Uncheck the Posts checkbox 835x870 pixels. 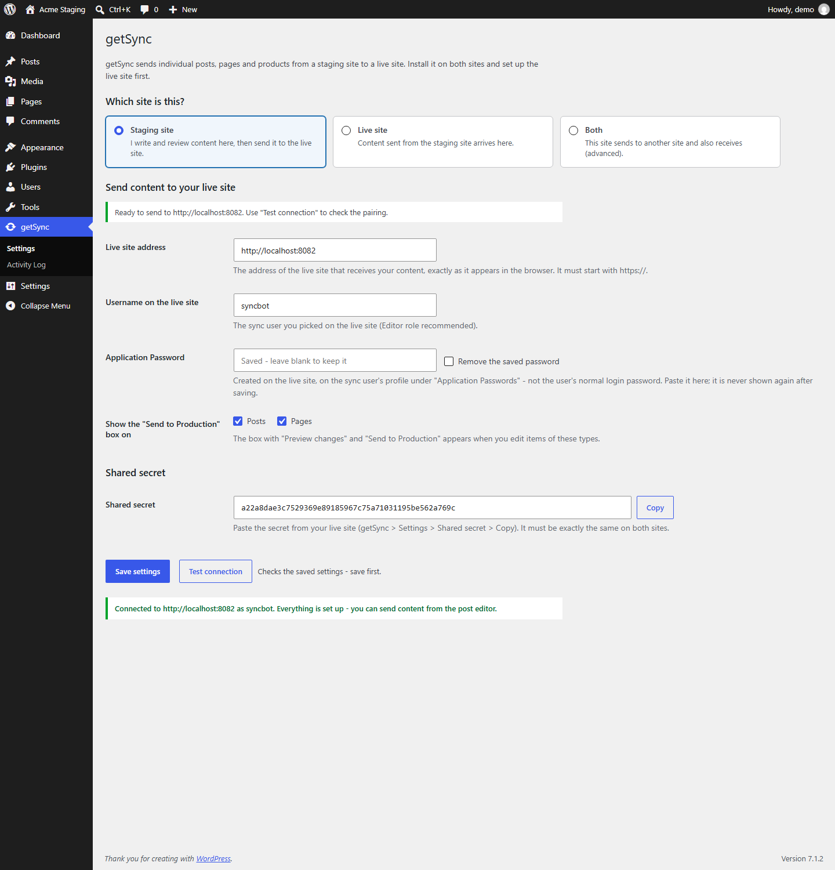click(238, 421)
